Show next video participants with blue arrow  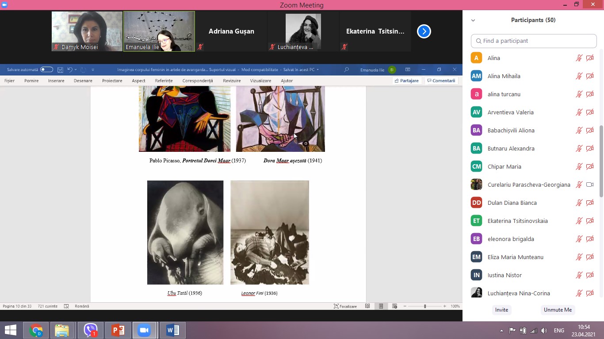point(424,31)
